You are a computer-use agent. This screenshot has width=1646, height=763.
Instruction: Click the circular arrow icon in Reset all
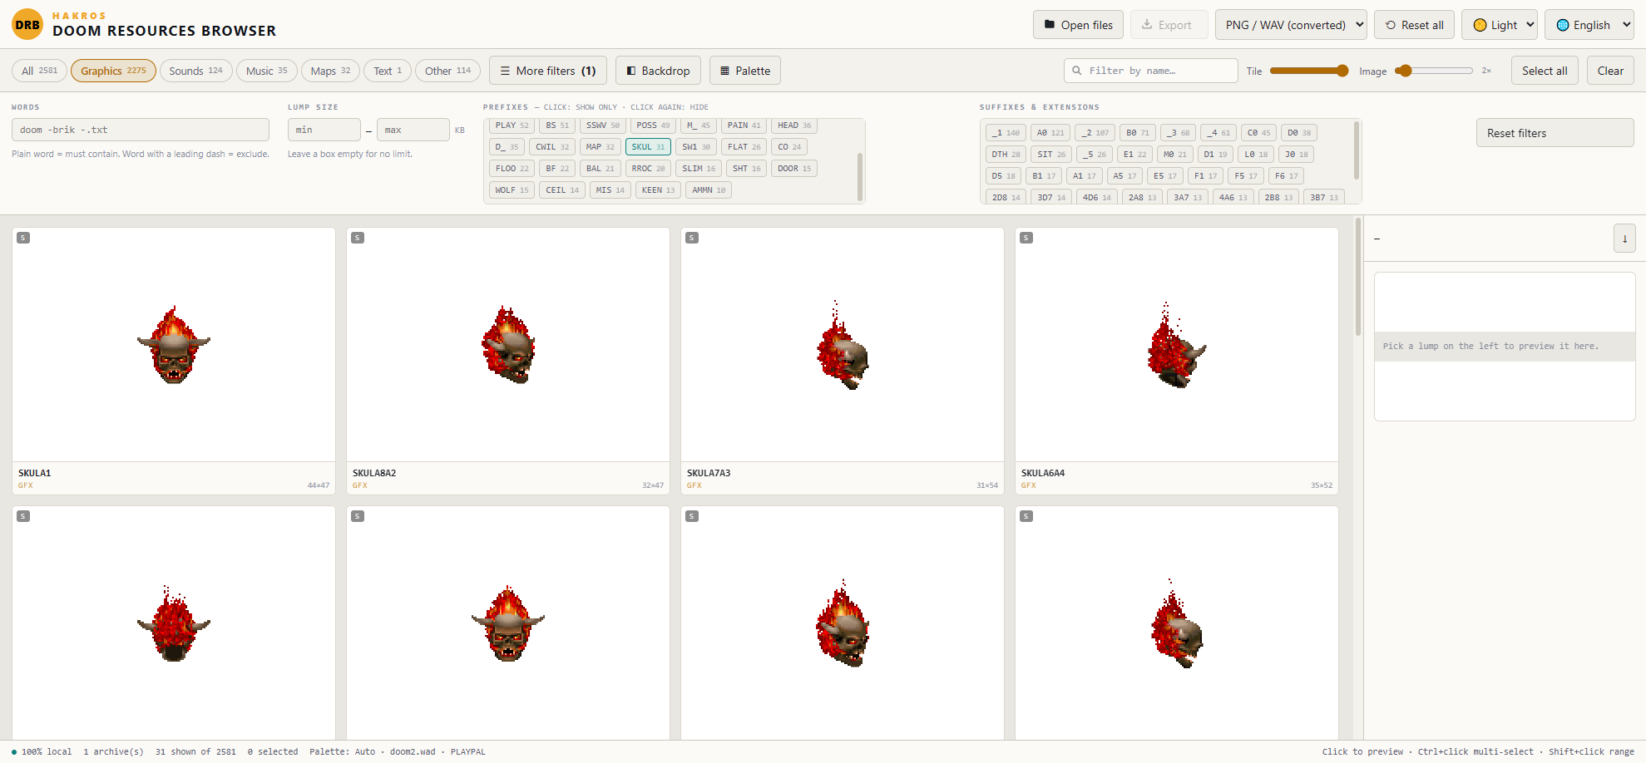point(1391,25)
